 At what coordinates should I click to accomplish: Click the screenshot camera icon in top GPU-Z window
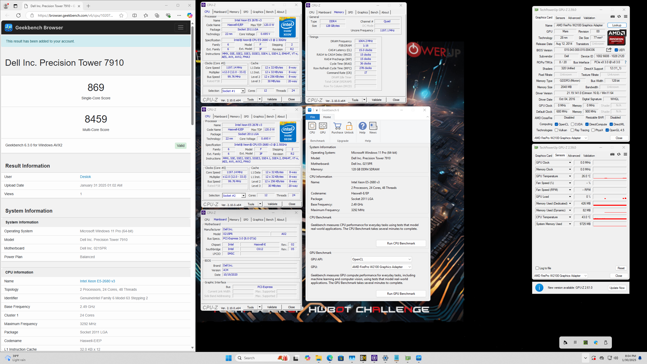pyautogui.click(x=613, y=17)
